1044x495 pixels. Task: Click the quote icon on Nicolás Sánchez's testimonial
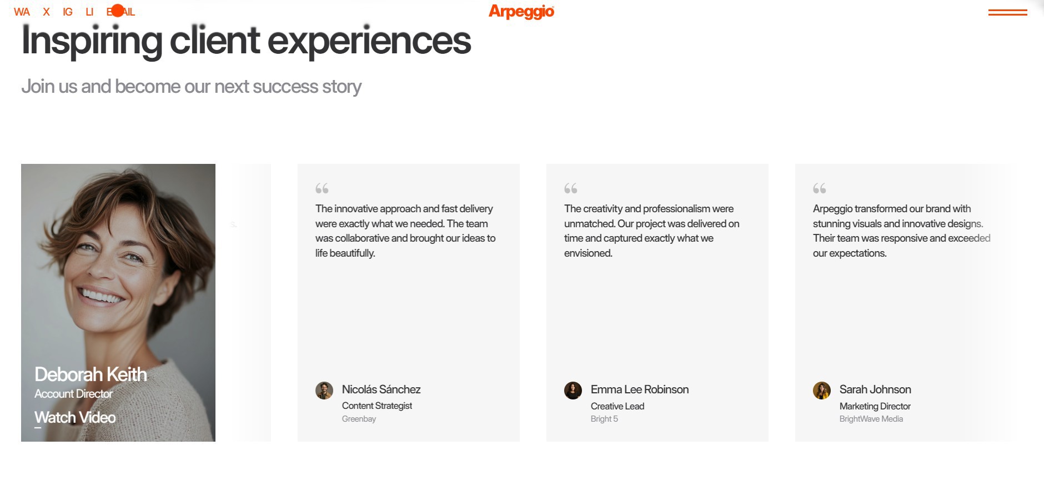point(322,188)
